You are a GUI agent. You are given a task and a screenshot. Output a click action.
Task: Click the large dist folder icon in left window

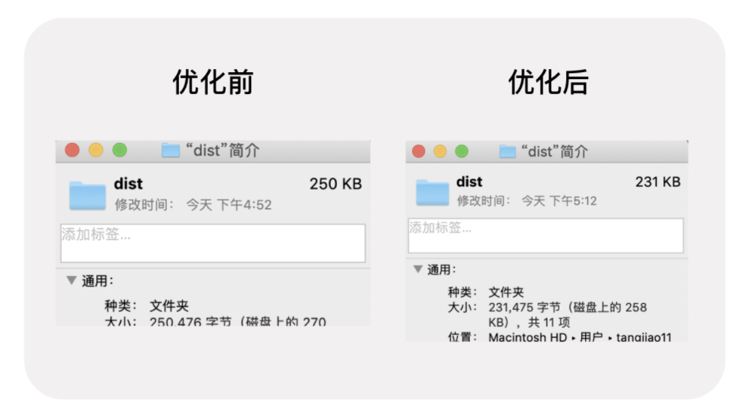(87, 195)
